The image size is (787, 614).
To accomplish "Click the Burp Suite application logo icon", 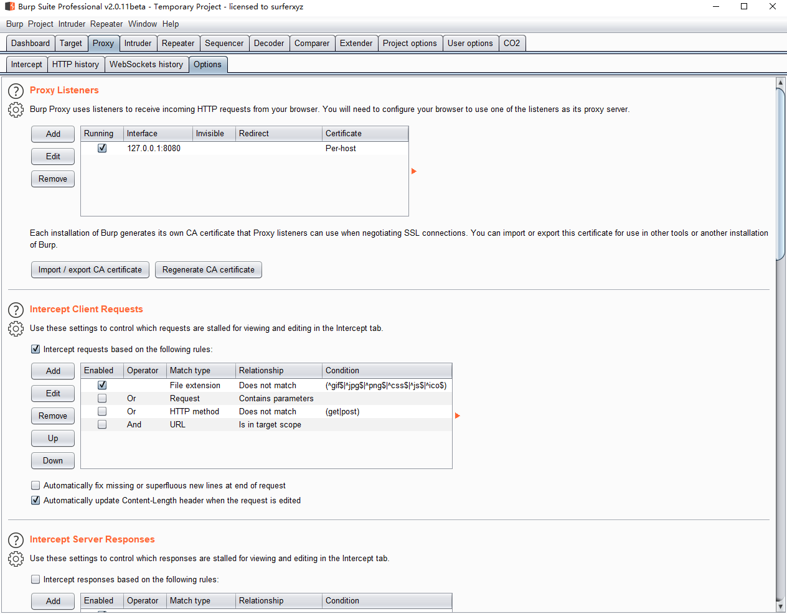I will (x=9, y=7).
